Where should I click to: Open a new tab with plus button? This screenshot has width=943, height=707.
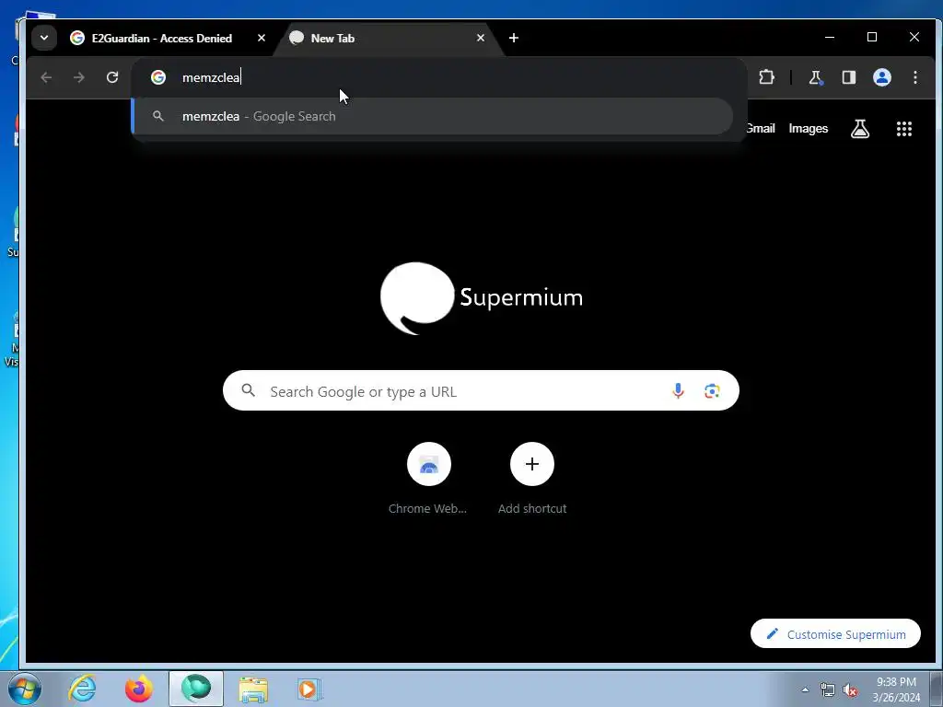[514, 38]
